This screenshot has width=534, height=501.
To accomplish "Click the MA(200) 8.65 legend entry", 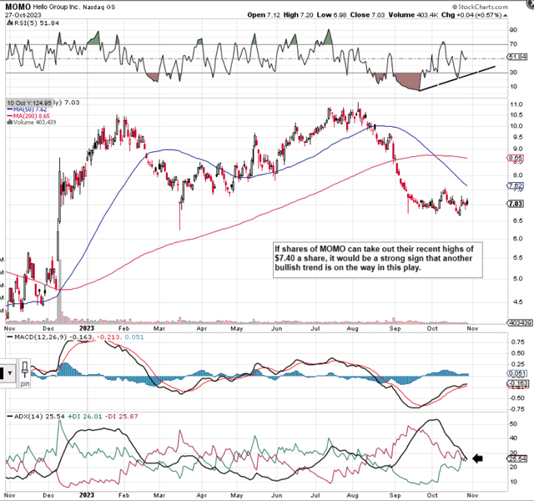I will point(28,116).
